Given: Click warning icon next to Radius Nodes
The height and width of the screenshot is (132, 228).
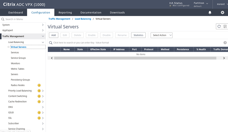Looking at the screenshot, I should pos(39,85).
